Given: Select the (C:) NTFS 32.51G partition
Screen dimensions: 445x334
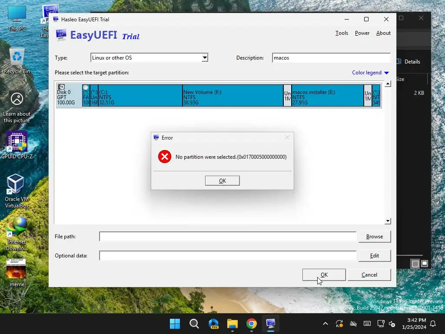Looking at the screenshot, I should pyautogui.click(x=140, y=95).
